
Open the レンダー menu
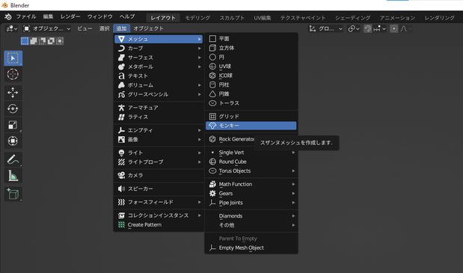tap(70, 16)
